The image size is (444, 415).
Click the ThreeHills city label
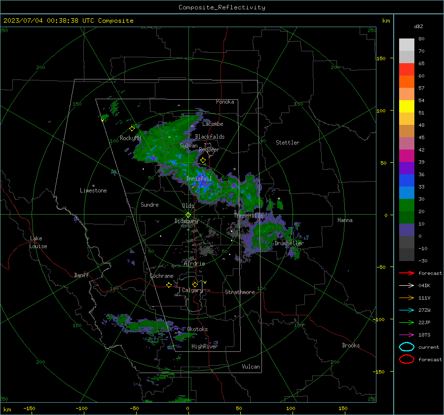point(248,216)
